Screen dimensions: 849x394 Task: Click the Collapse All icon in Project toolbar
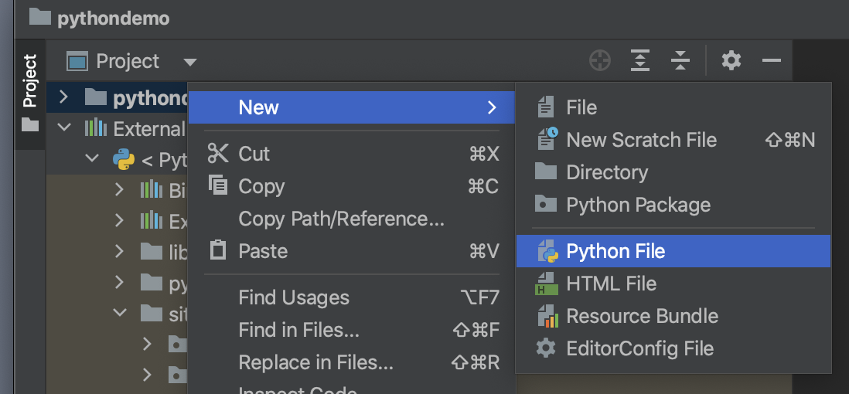680,60
